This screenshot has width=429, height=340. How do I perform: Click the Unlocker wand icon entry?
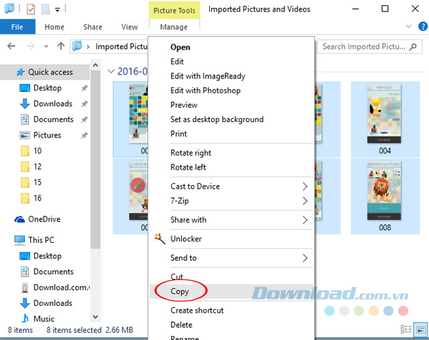186,239
